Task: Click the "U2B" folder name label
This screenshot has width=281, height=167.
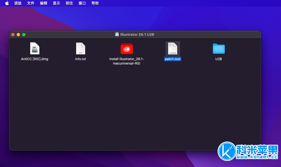Action: pyautogui.click(x=219, y=59)
